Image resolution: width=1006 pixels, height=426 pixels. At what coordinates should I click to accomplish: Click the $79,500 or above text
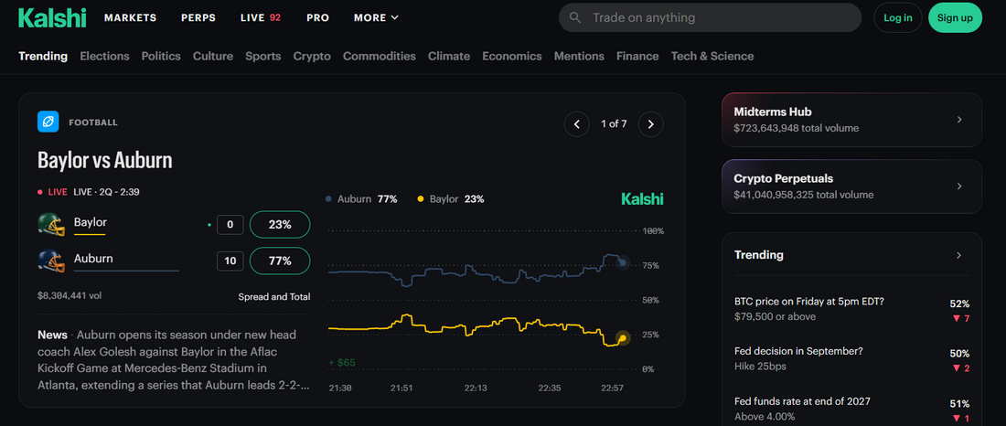pyautogui.click(x=775, y=316)
